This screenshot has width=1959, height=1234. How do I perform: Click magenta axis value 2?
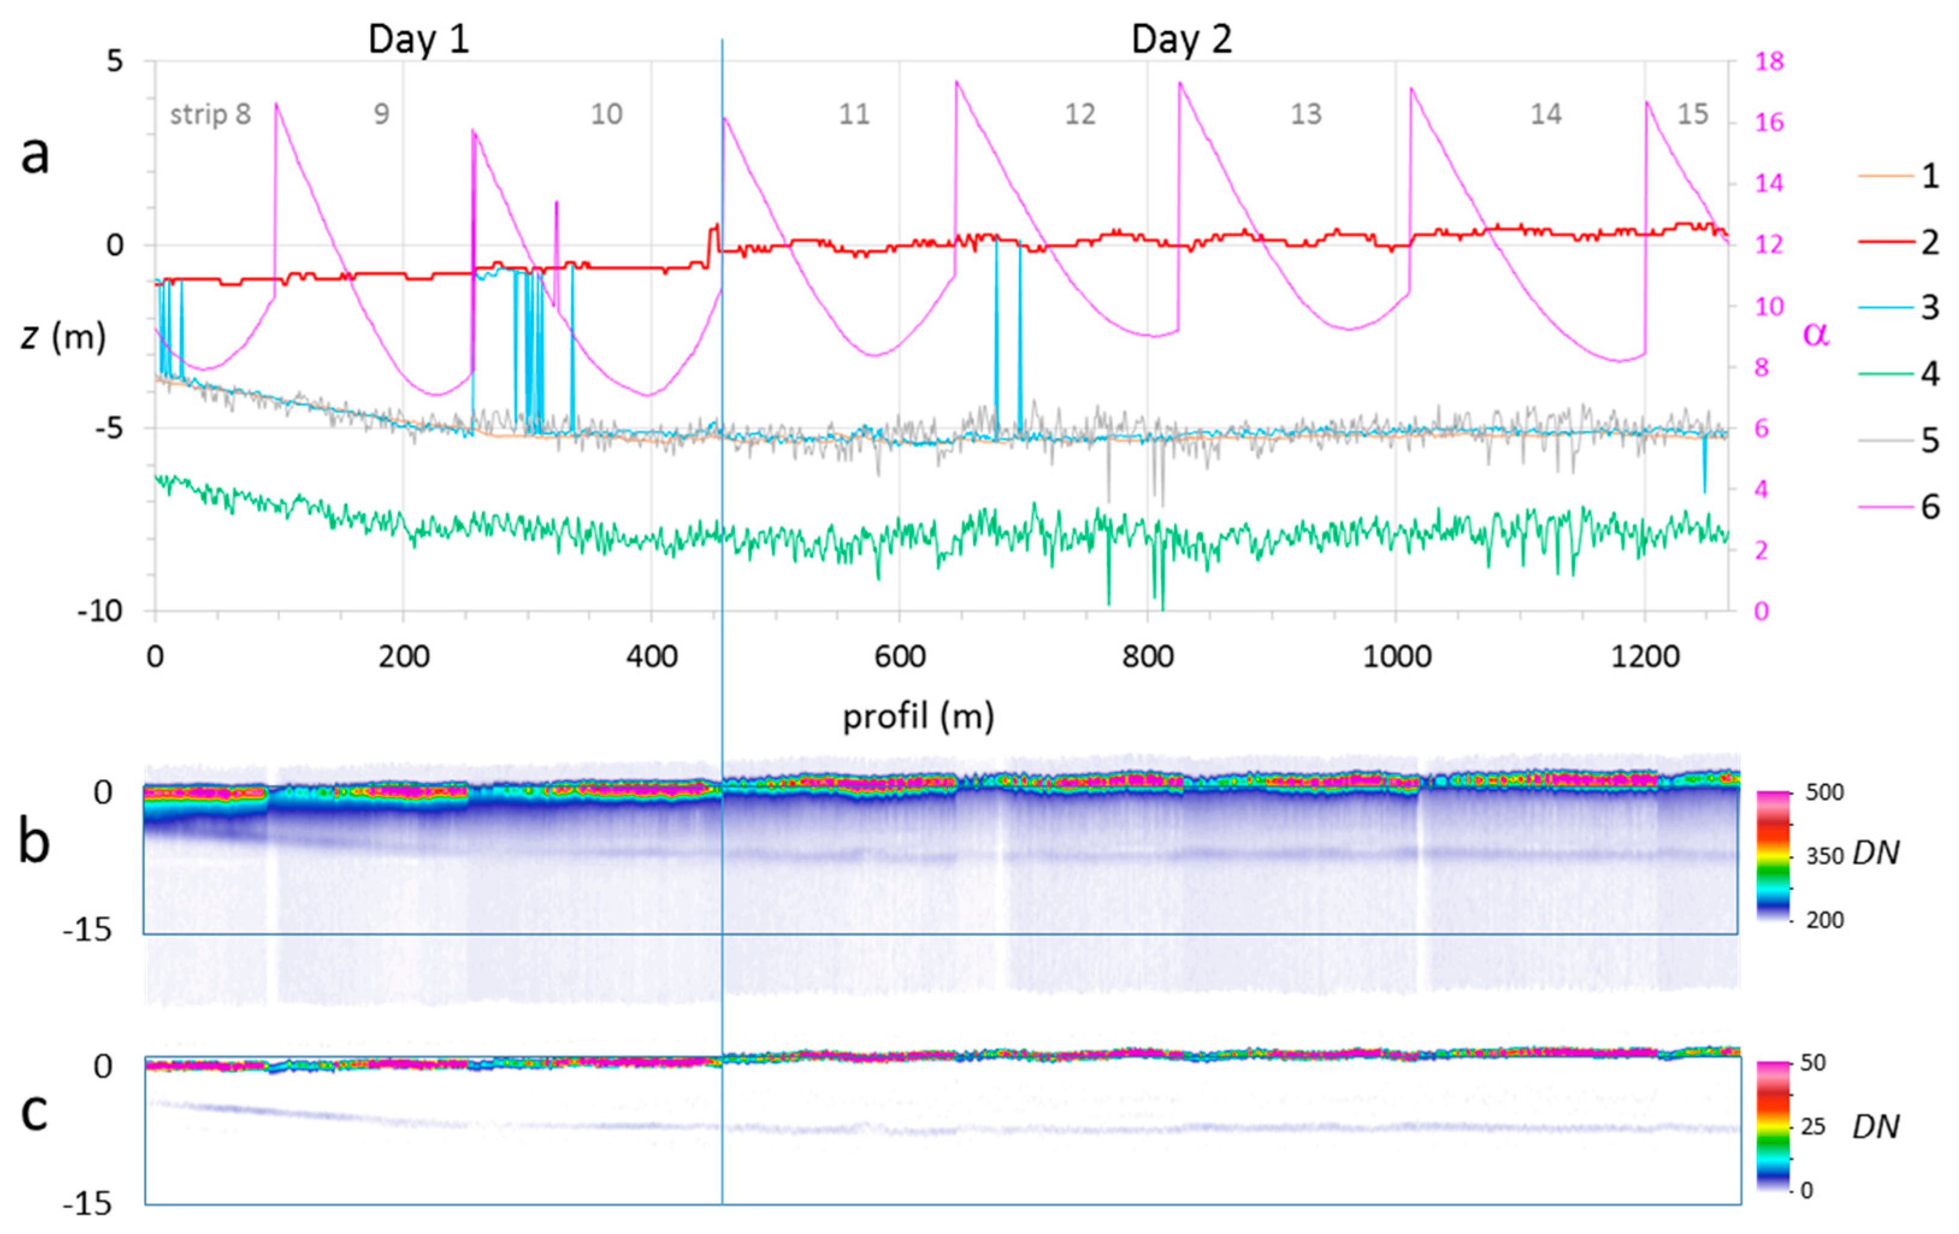1762,550
